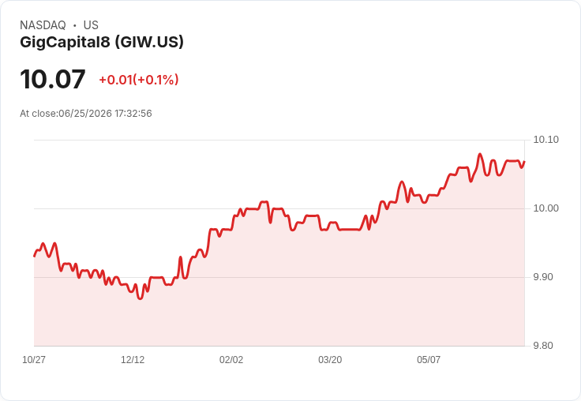Image resolution: width=581 pixels, height=401 pixels.
Task: Click the 12/12 date on x-axis
Action: coord(133,359)
